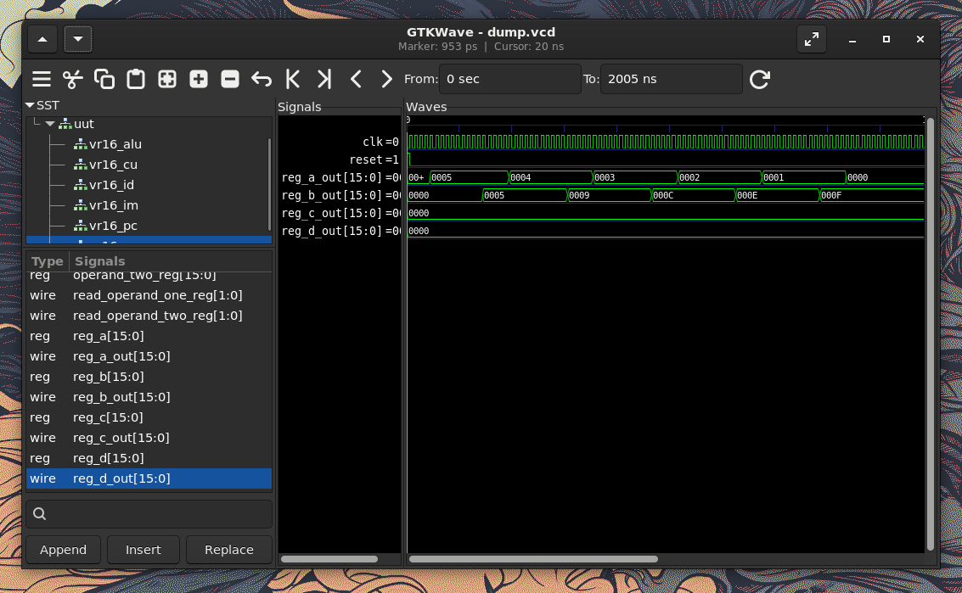Click the waves horizontal scrollbar
Image resolution: width=962 pixels, height=593 pixels.
pos(533,559)
